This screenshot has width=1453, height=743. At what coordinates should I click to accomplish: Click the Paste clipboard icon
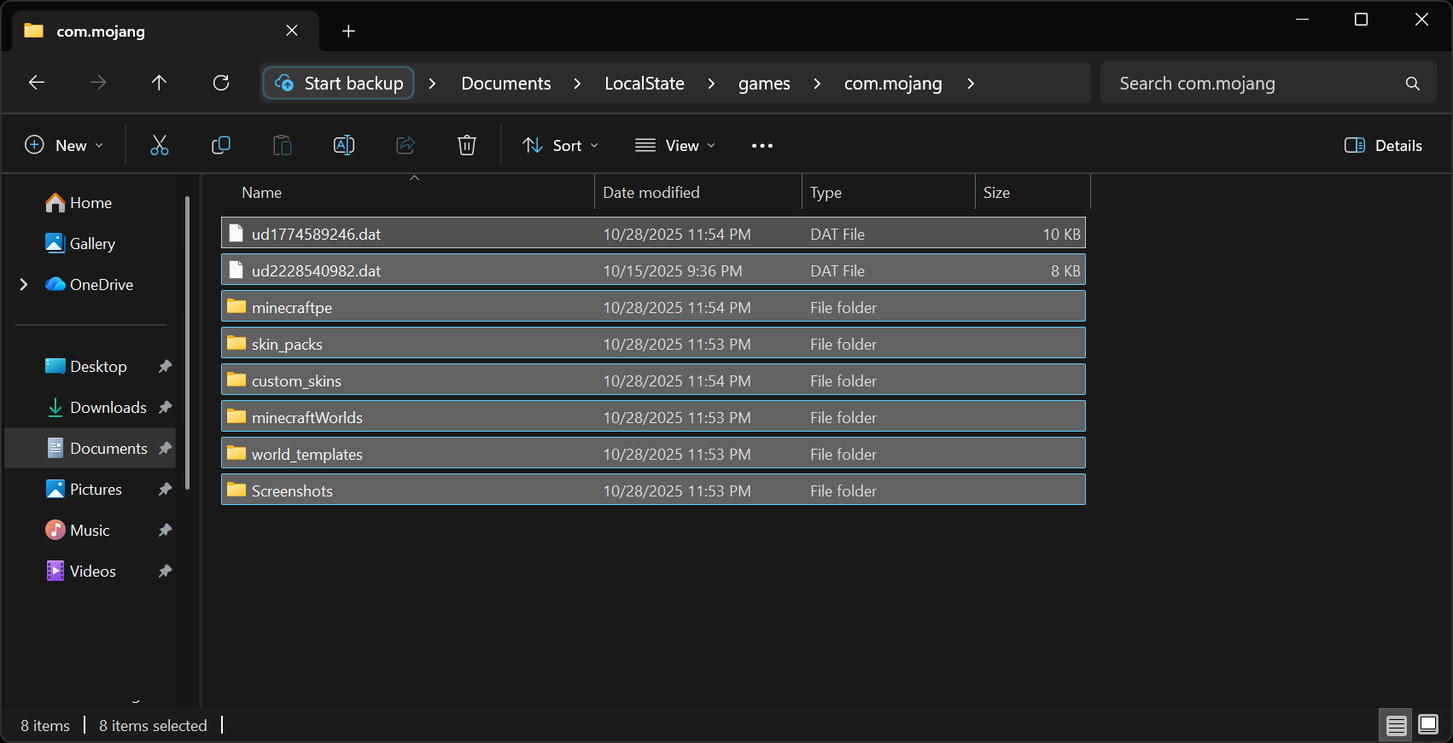coord(283,145)
